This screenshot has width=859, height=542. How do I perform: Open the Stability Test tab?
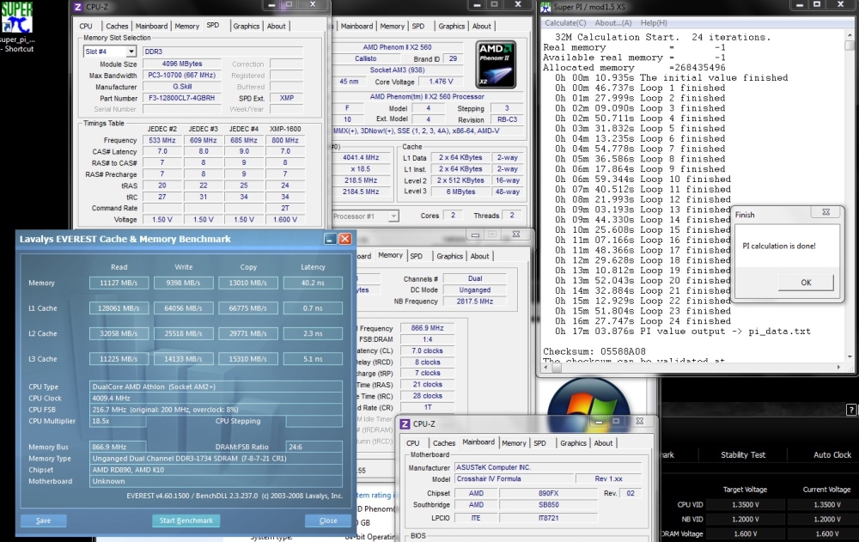point(743,455)
